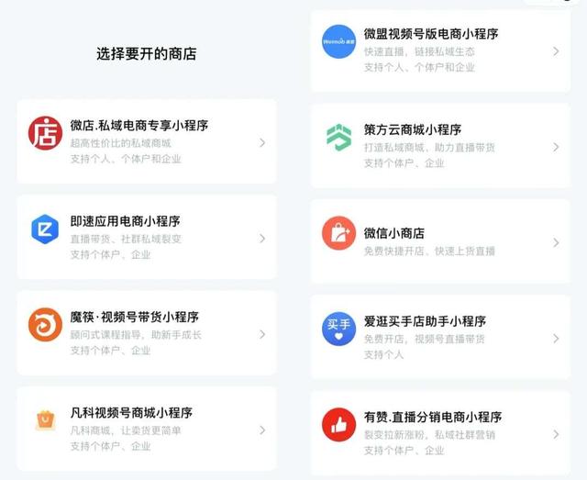The image size is (587, 480).
Task: Click the 选择要开的商店 heading
Action: (147, 54)
